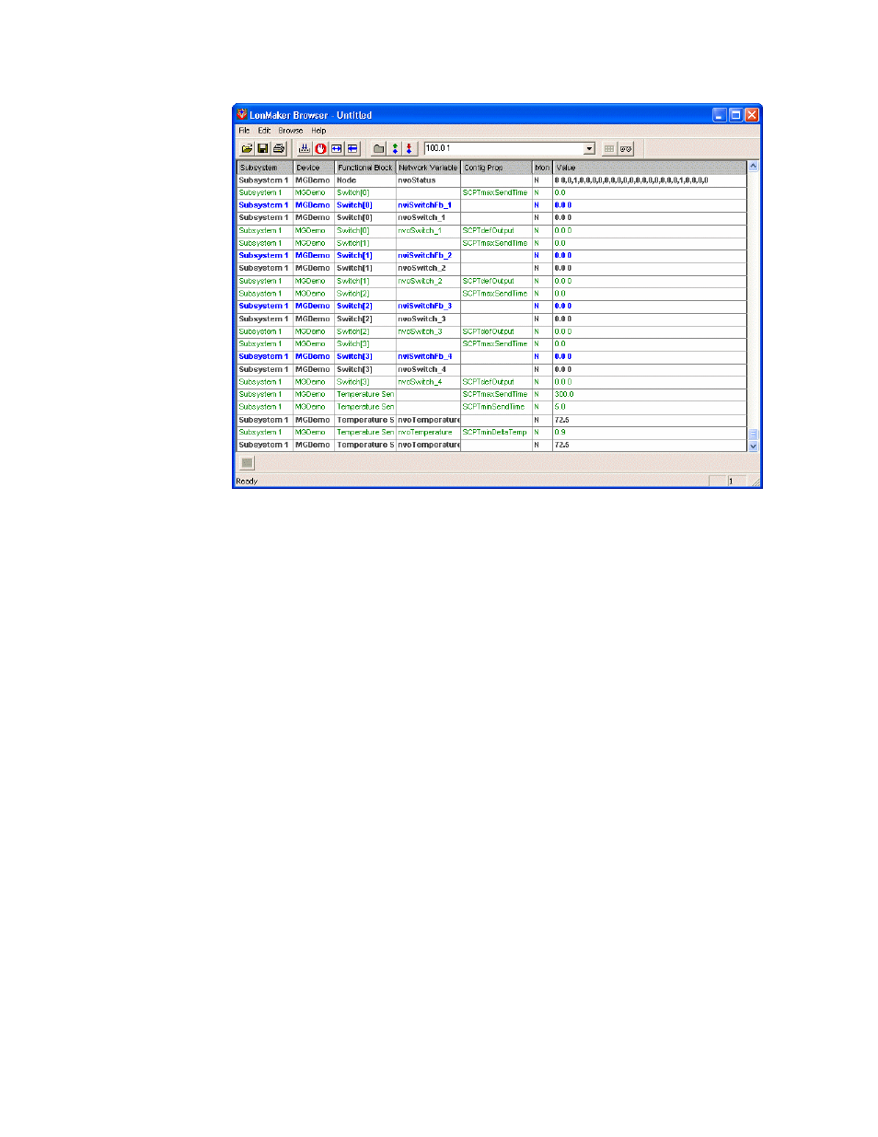
Task: Click the SCPTminSendTime config prop cell
Action: tap(496, 407)
